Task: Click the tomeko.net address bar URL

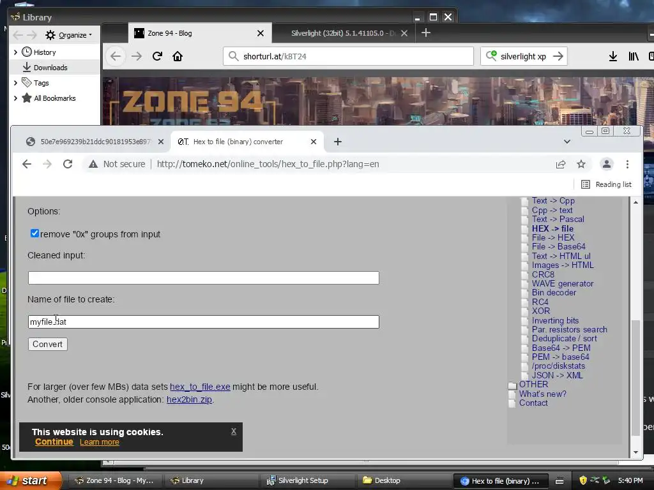Action: [x=268, y=164]
